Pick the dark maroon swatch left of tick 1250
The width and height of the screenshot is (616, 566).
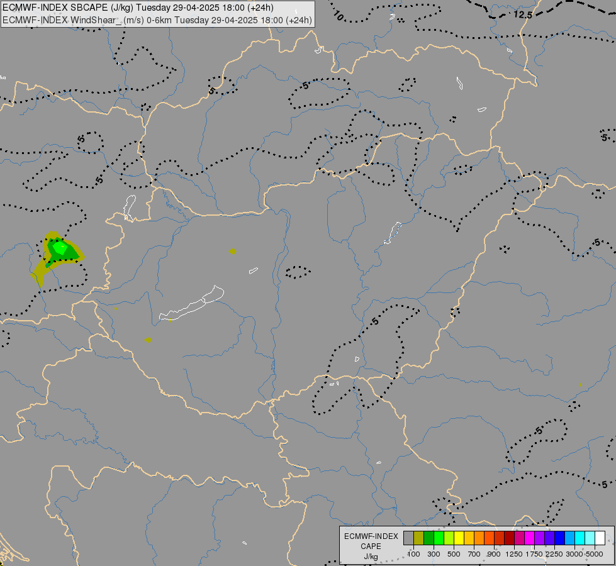[x=510, y=538]
